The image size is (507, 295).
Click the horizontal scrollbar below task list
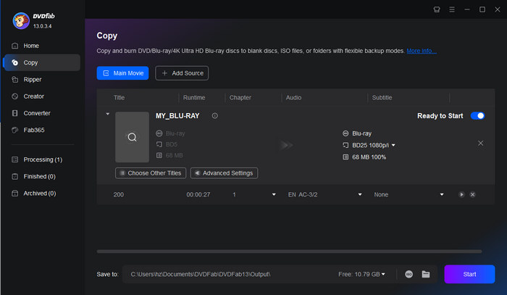(x=289, y=252)
